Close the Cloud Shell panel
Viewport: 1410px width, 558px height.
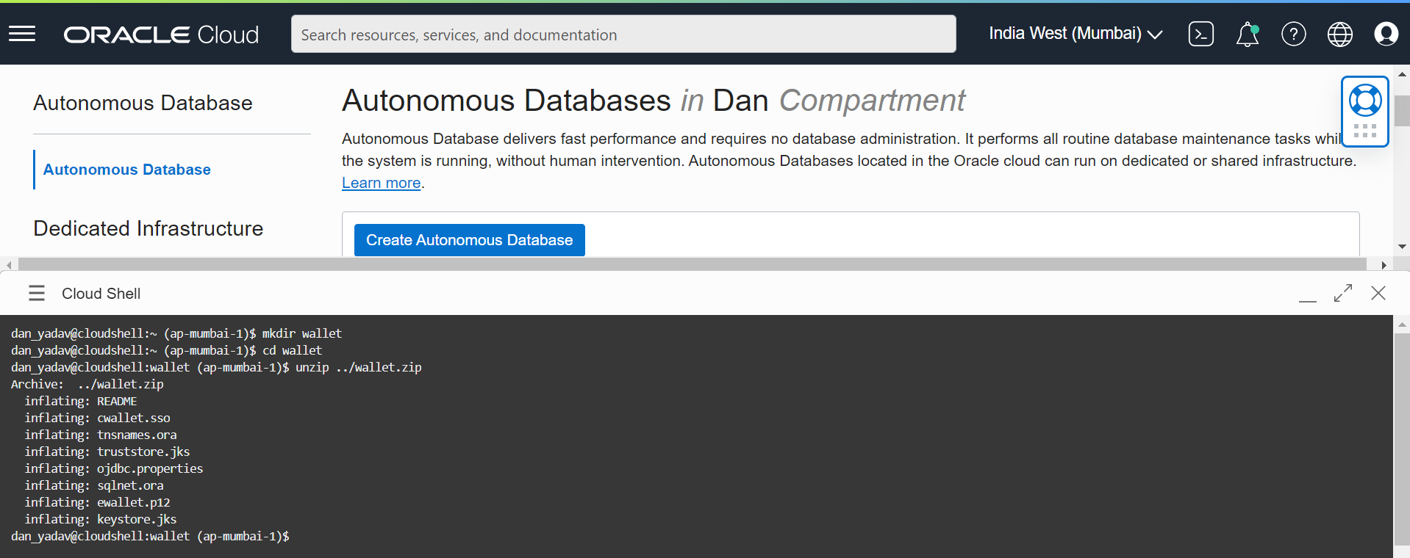click(1378, 293)
